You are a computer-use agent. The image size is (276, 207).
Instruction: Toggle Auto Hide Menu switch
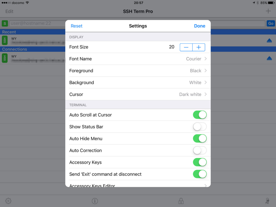point(200,139)
